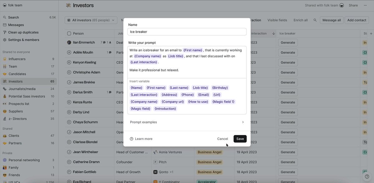Click the table search magnifier icon
Screen dimensions: 374x183
315,20
